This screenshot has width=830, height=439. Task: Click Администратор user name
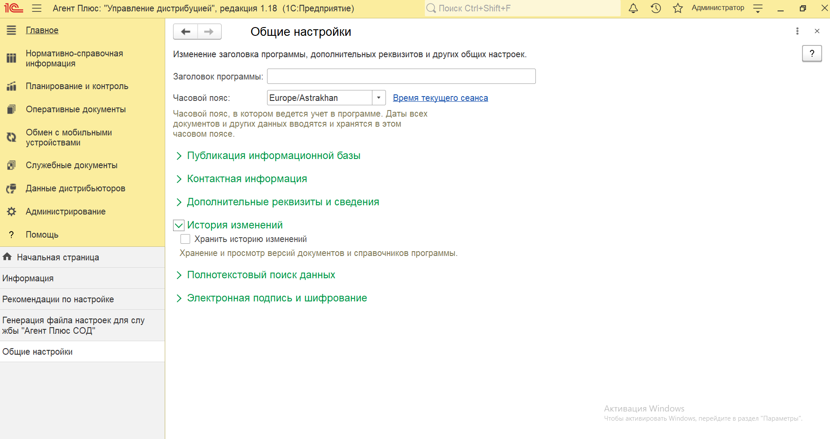click(x=718, y=8)
